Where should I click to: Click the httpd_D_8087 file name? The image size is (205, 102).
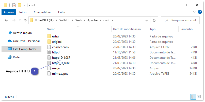click(x=61, y=57)
